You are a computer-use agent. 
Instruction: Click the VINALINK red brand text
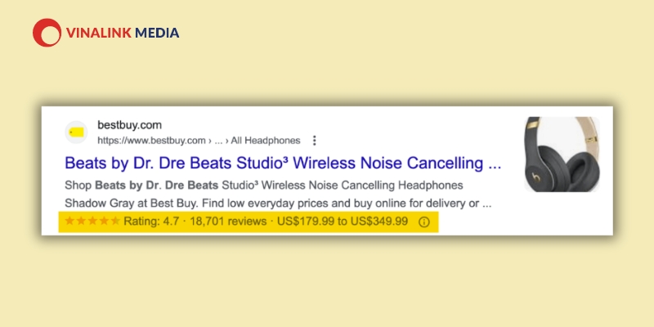tap(99, 33)
